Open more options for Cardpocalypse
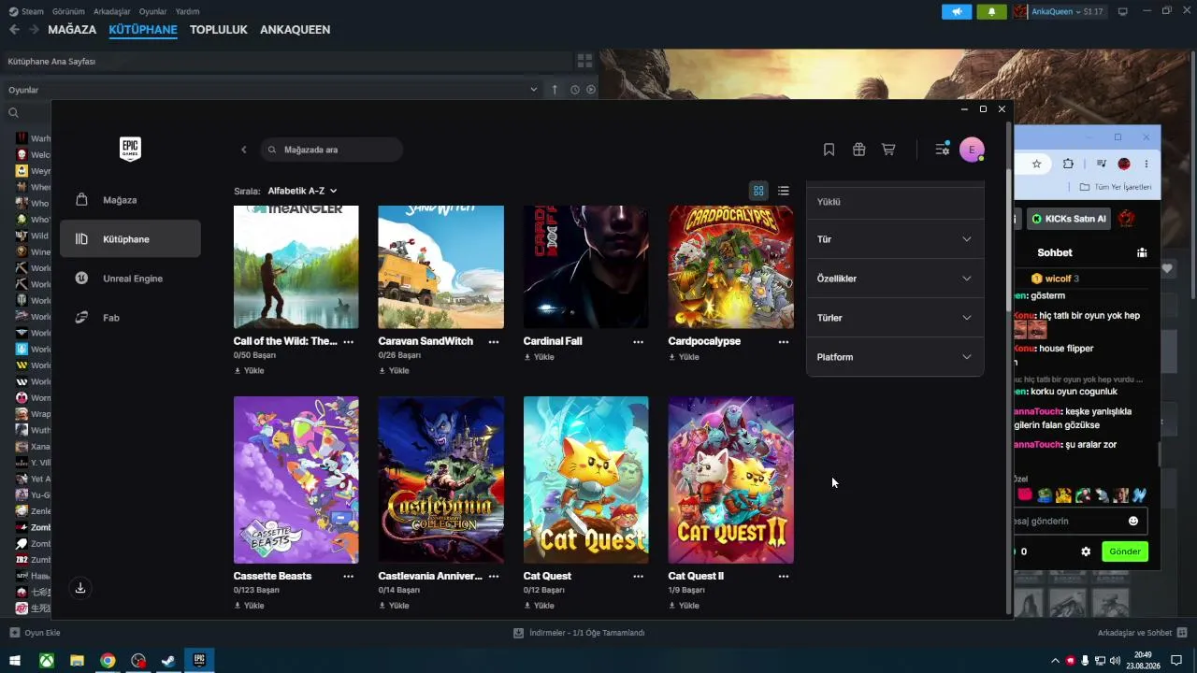The width and height of the screenshot is (1197, 673). click(784, 342)
